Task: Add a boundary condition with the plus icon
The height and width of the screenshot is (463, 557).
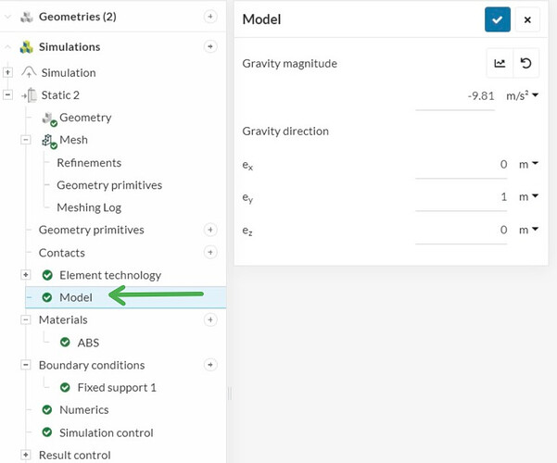Action: pyautogui.click(x=209, y=365)
